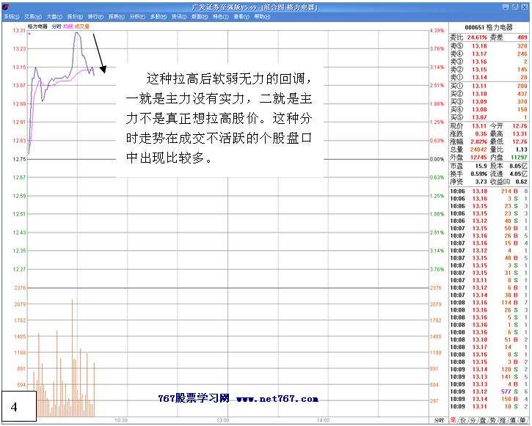Select the 买③ 13.09 bid row

tap(489, 102)
